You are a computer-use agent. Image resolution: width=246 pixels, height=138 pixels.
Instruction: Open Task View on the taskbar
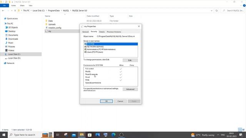(58, 135)
